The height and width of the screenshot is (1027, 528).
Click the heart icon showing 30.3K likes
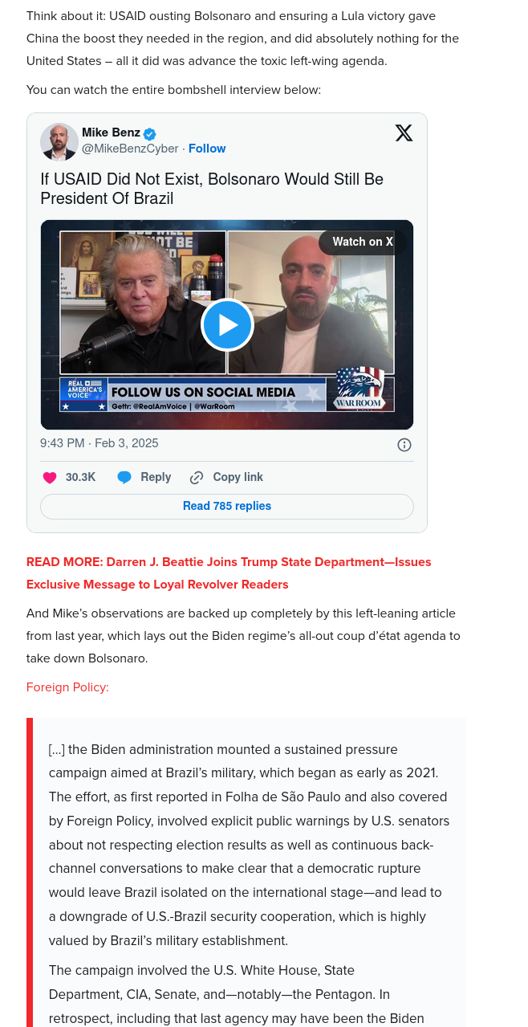50,478
